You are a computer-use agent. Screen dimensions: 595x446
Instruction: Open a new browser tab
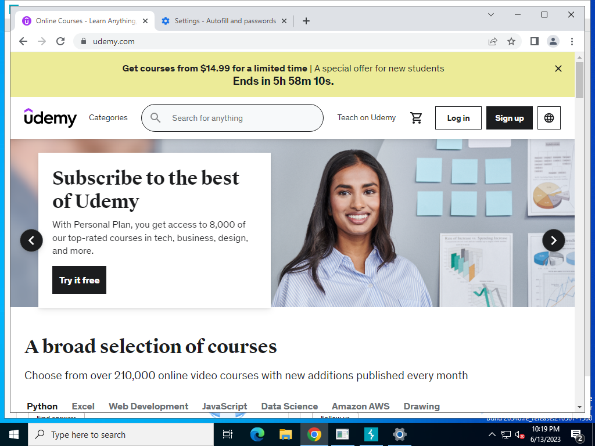[x=306, y=21]
